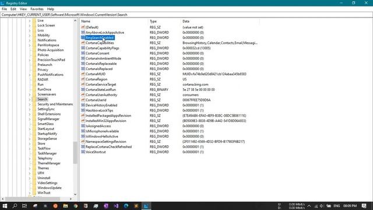
Task: Select the ReplaceCortanaCheckRefreshed value name
Action: coord(108,146)
